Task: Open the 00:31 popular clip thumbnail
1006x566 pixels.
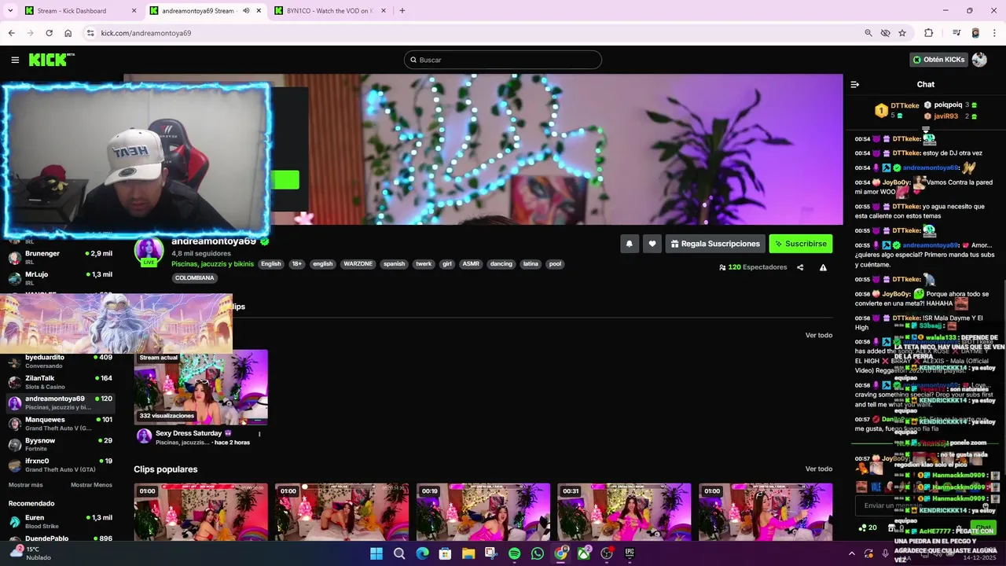Action: (625, 512)
